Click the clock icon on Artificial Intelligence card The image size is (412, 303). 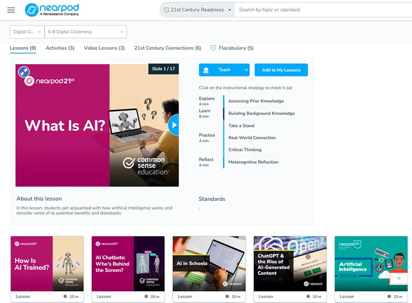(x=389, y=297)
